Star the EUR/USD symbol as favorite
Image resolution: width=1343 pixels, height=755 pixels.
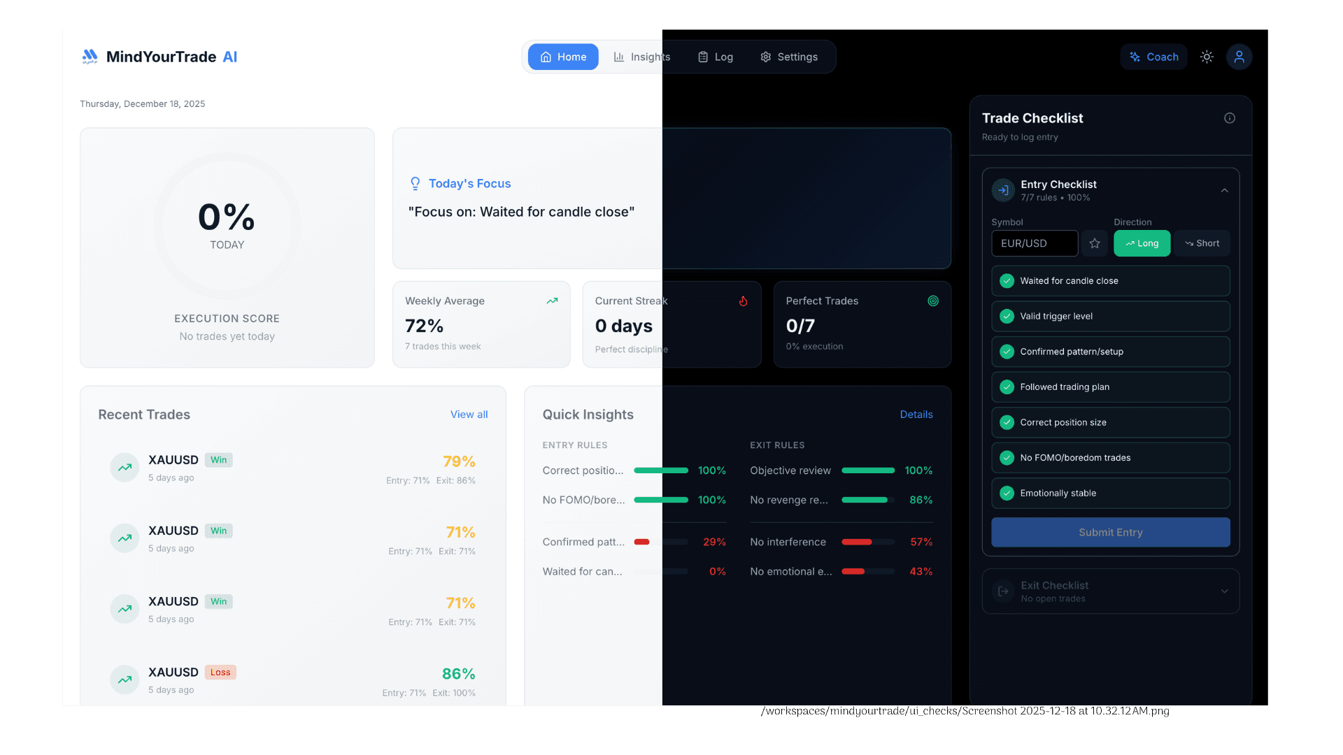[x=1095, y=243]
